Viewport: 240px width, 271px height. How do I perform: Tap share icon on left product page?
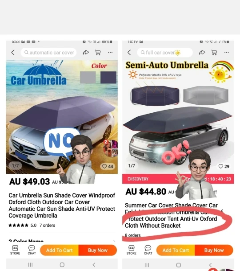pos(86,52)
